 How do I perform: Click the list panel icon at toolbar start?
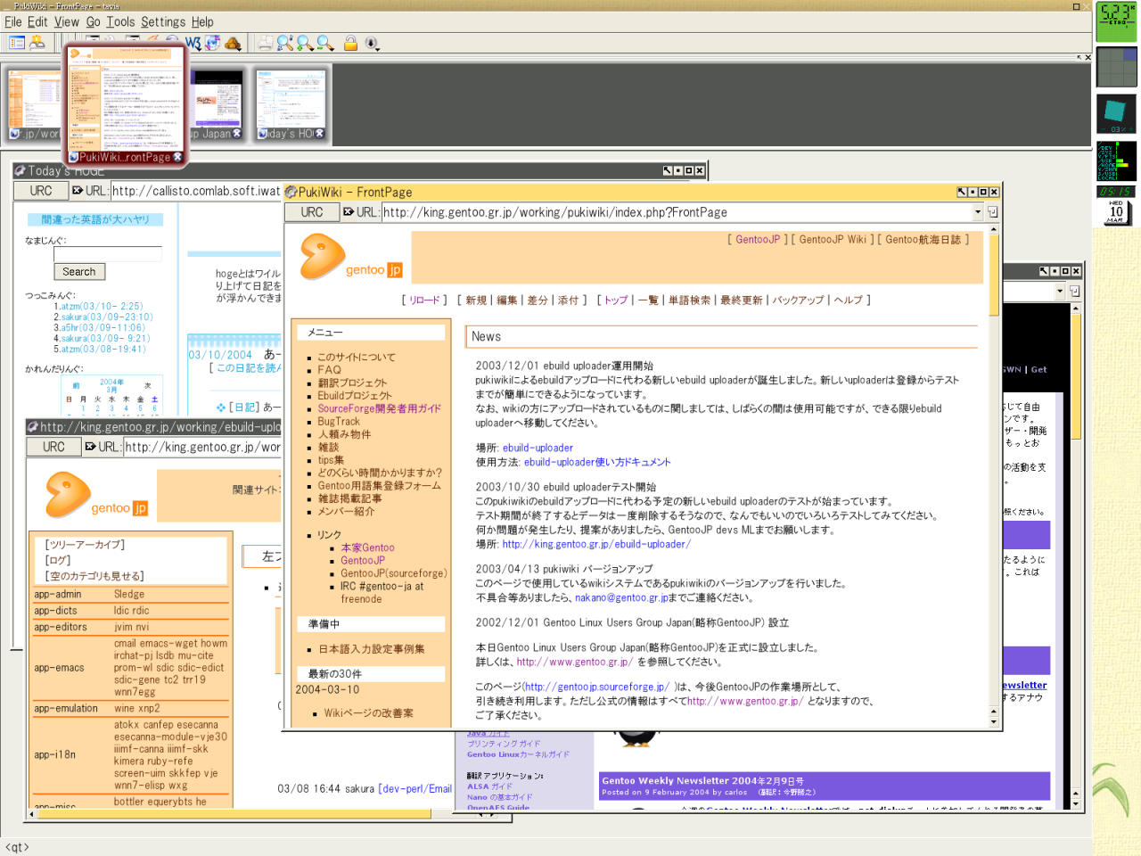(16, 42)
